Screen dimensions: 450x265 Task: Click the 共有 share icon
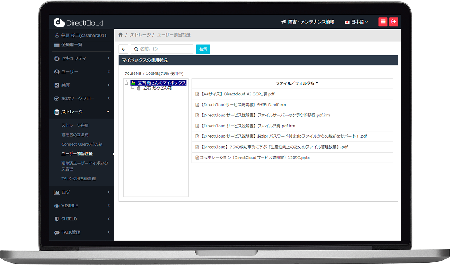pos(57,85)
